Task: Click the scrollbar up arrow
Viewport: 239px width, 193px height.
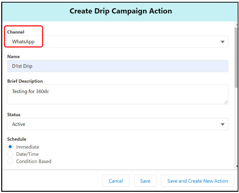Action: click(236, 24)
